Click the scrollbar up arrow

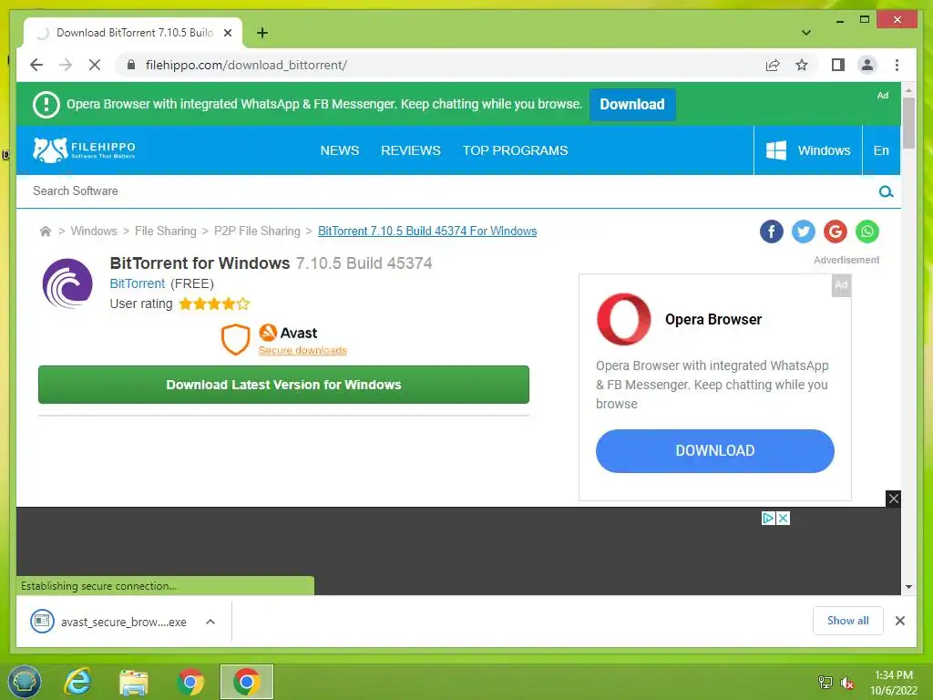click(908, 90)
